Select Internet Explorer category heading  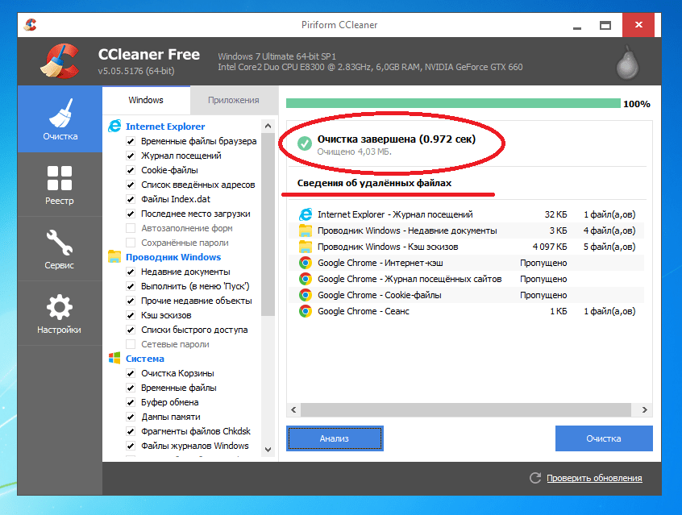click(165, 127)
